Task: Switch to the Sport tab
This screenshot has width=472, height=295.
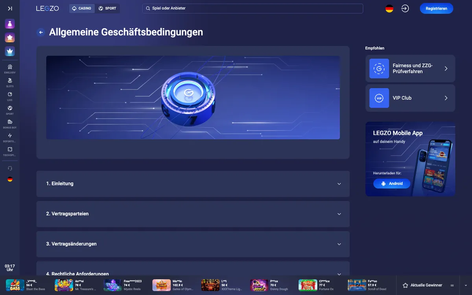Action: (107, 8)
